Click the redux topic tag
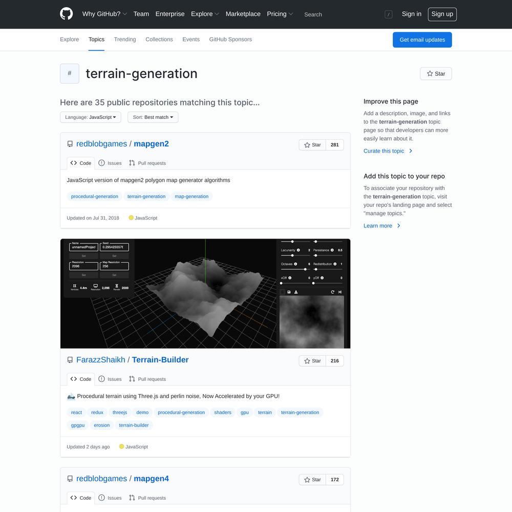Viewport: 512px width, 512px height. pos(97,412)
